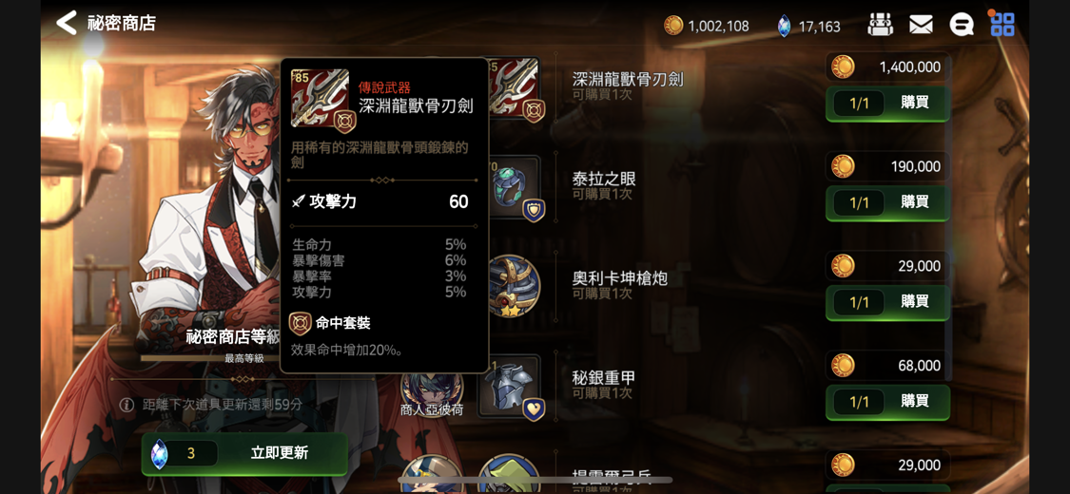Buy 泰拉之眼 for 190,000 gold
The image size is (1070, 494).
[x=887, y=203]
